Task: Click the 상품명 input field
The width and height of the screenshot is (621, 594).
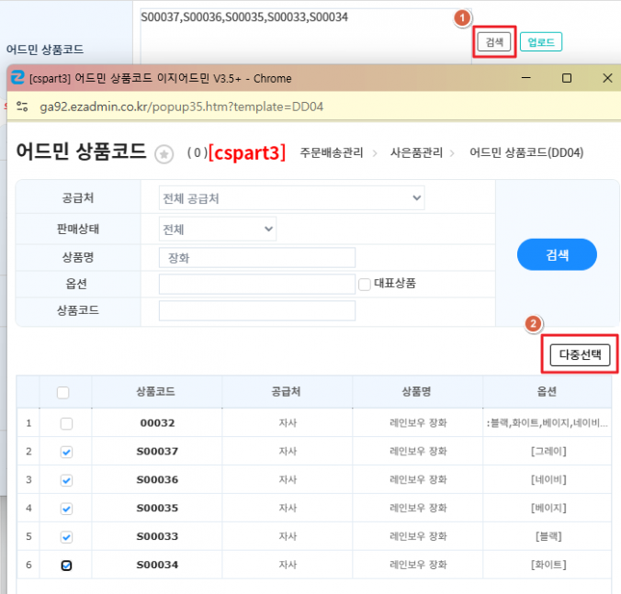Action: (256, 258)
